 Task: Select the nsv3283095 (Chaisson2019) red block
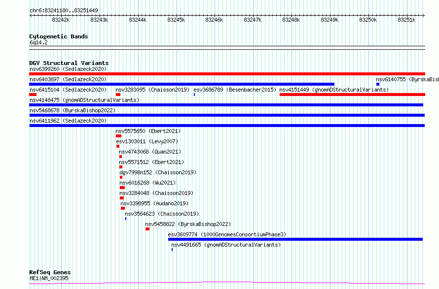tap(118, 95)
